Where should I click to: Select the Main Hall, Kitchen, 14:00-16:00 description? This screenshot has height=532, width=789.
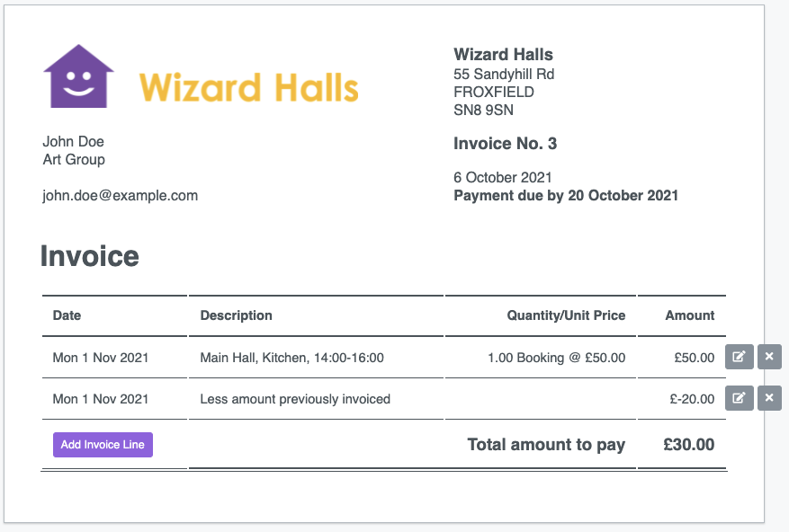tap(291, 358)
